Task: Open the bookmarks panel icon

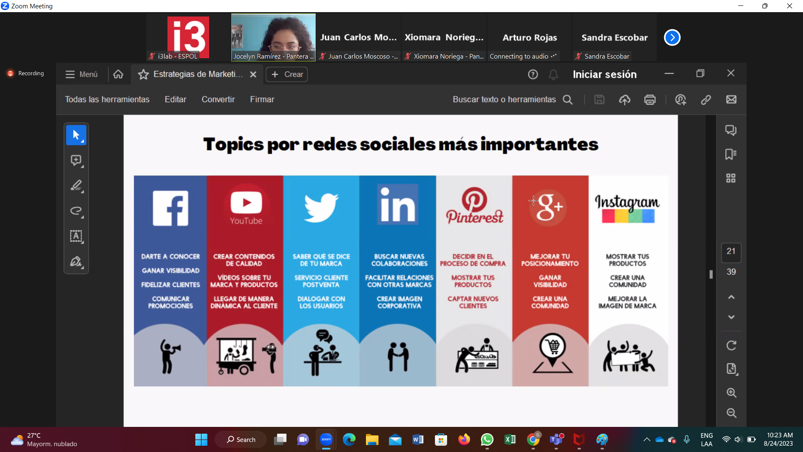Action: click(731, 154)
